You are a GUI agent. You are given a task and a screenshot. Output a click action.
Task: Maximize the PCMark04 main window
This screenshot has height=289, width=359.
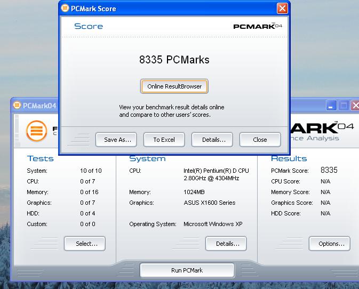344,106
